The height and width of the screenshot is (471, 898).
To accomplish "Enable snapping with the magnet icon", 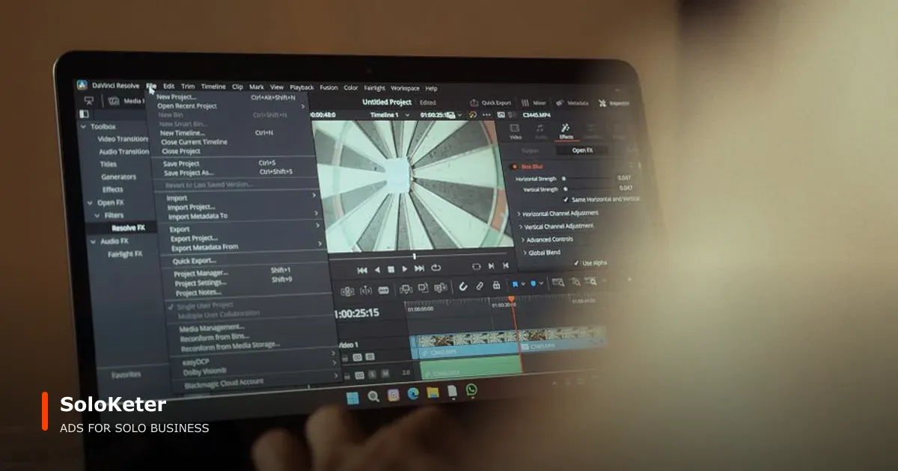I will point(463,286).
